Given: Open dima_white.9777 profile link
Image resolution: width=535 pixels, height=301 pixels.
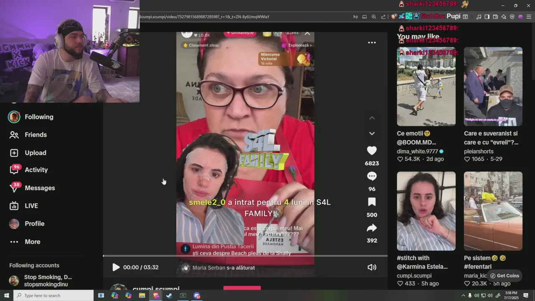Looking at the screenshot, I should coord(418,151).
